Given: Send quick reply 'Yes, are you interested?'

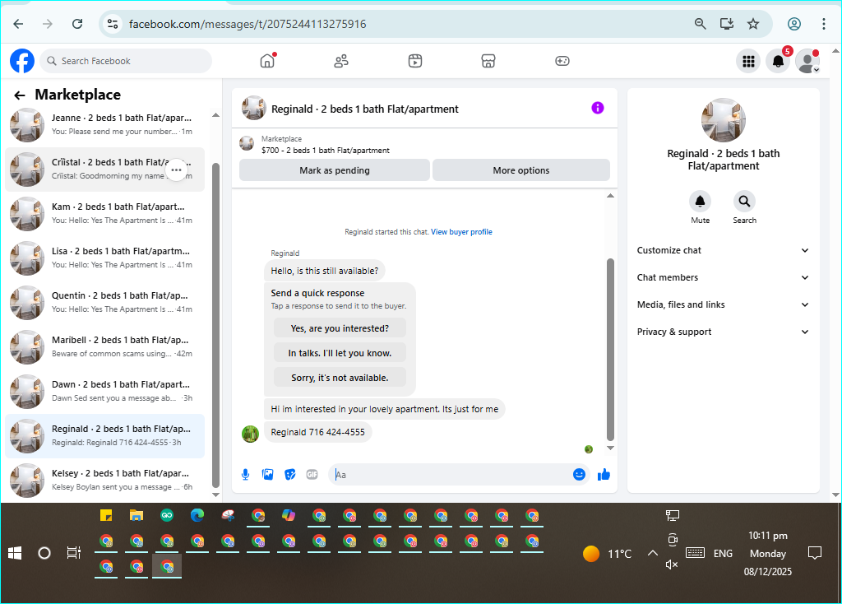Looking at the screenshot, I should [340, 328].
